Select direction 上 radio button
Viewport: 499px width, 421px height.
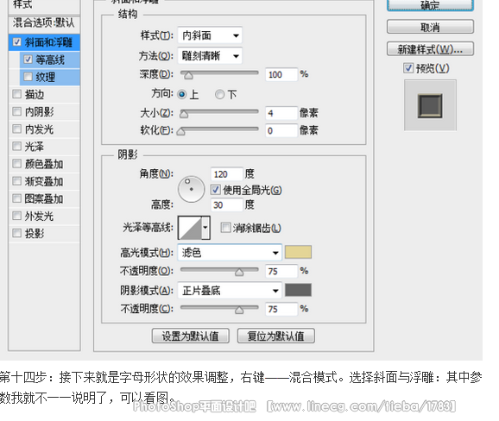(182, 94)
